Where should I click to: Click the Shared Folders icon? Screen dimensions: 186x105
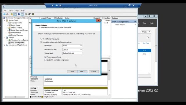click(10, 28)
